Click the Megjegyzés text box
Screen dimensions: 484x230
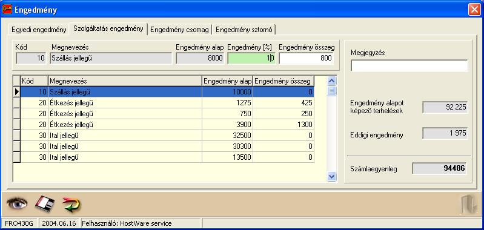409,65
